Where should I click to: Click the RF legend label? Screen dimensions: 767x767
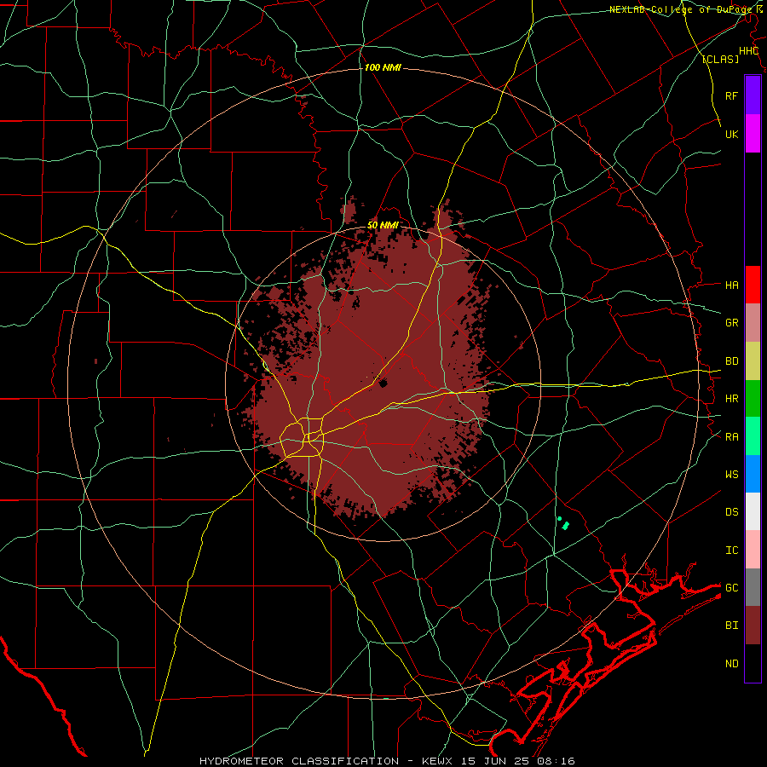(x=731, y=95)
